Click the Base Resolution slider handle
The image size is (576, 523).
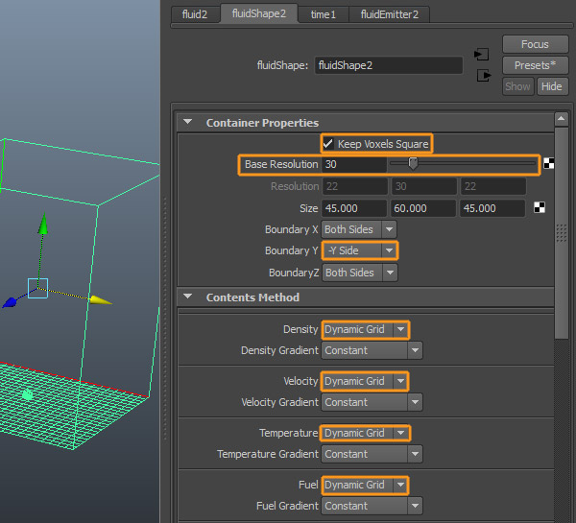(413, 163)
